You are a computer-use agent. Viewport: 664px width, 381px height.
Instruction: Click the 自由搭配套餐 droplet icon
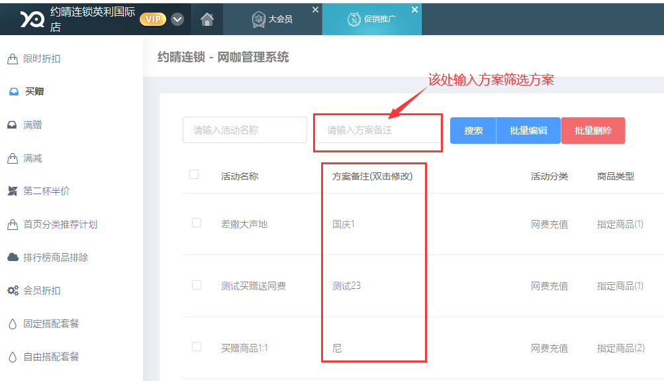pyautogui.click(x=13, y=357)
